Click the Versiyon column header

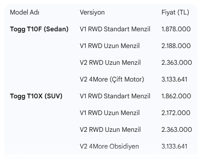(x=92, y=12)
